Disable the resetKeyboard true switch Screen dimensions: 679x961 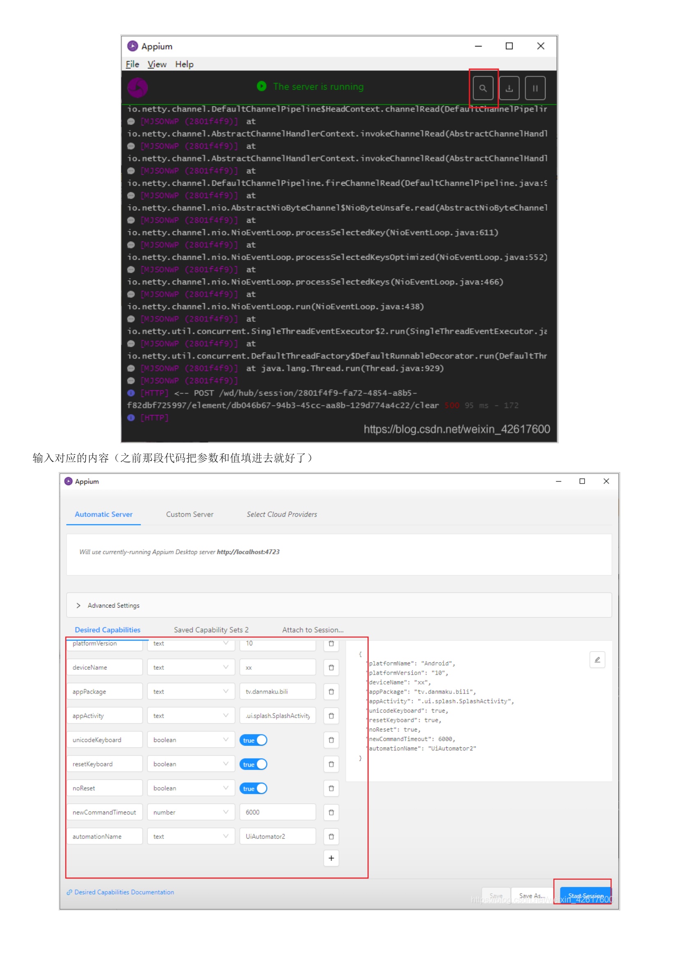(x=253, y=764)
